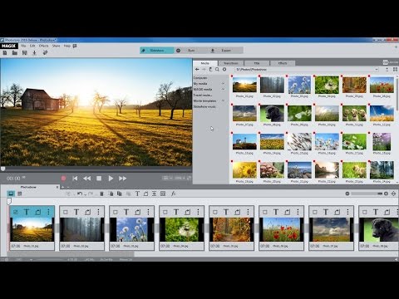Open three-dots menu on misty forest slide
Viewport: 399px width, 299px height.
pos(98,212)
